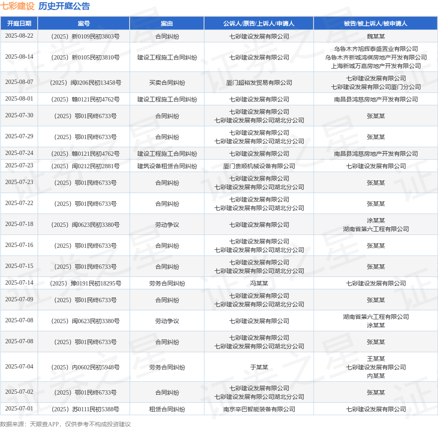
Task: Click date cell 2025-07-15
Action: click(19, 266)
